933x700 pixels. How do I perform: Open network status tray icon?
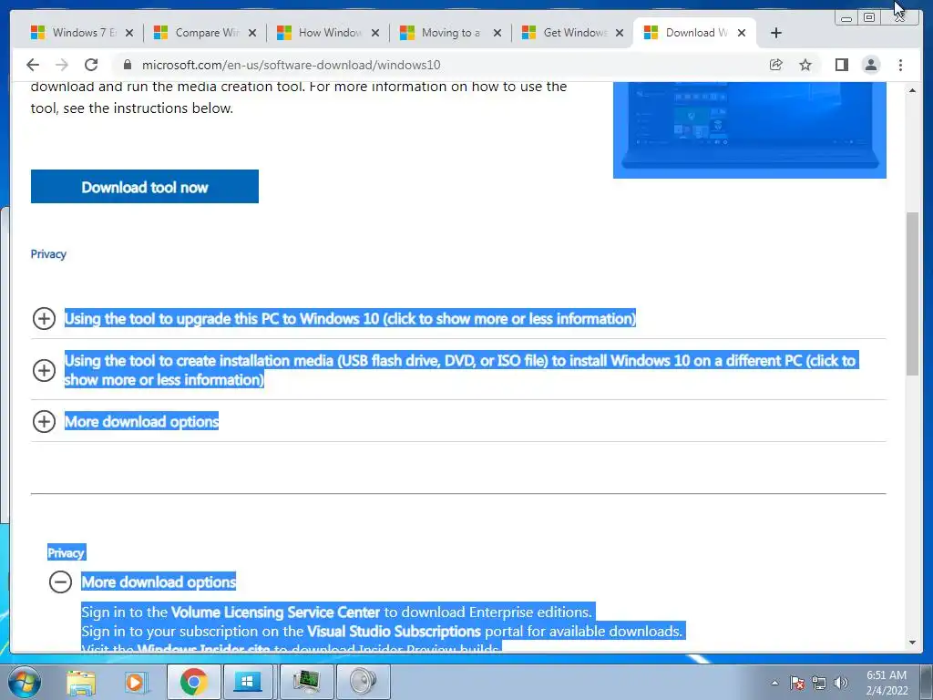coord(819,683)
